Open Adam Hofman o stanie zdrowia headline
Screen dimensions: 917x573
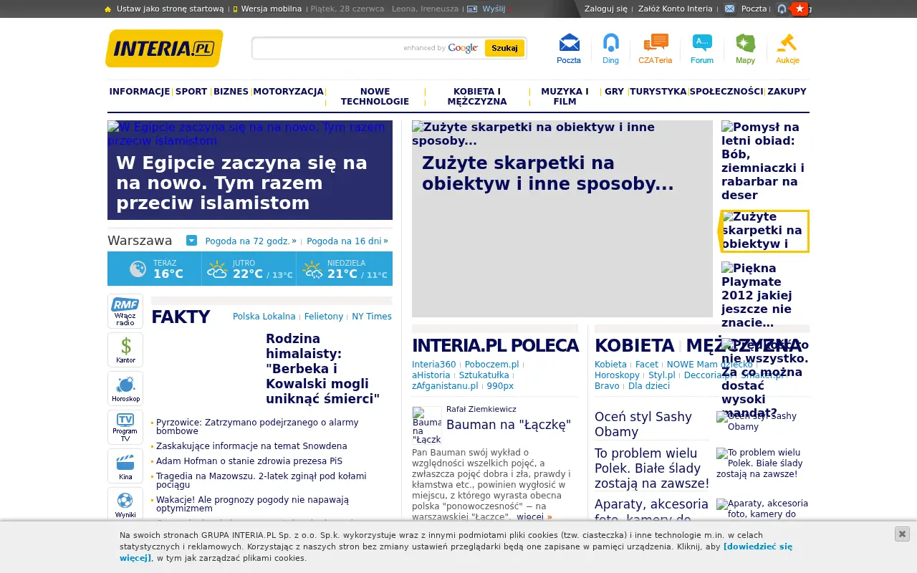[249, 461]
